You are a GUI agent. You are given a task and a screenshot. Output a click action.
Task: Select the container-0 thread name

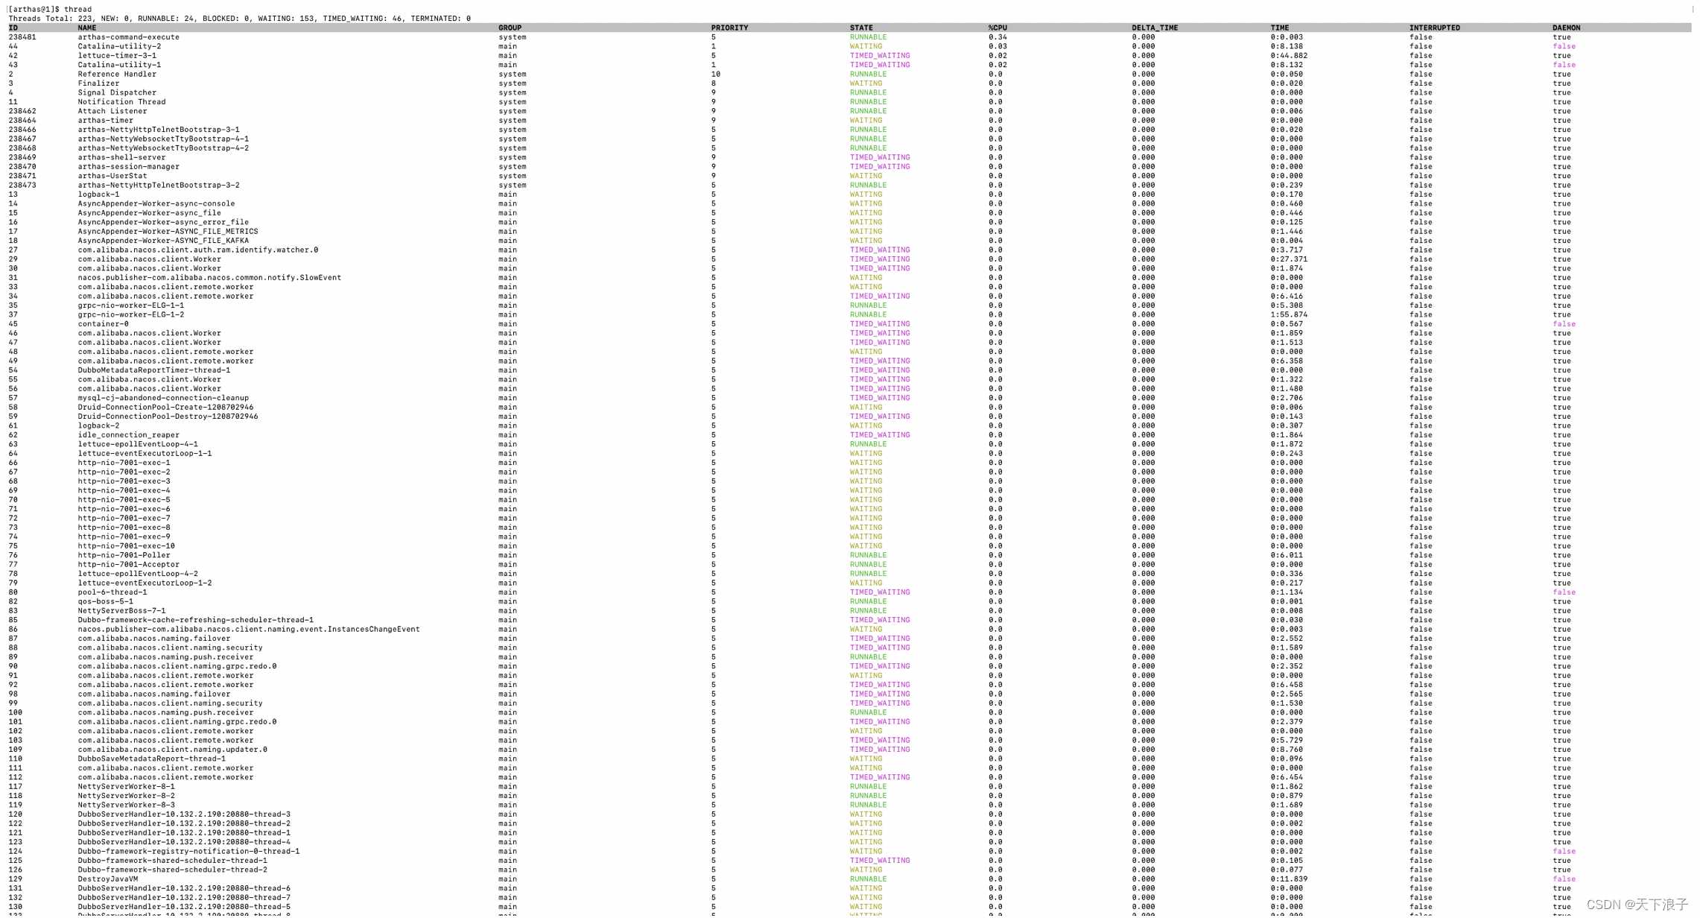(x=103, y=324)
